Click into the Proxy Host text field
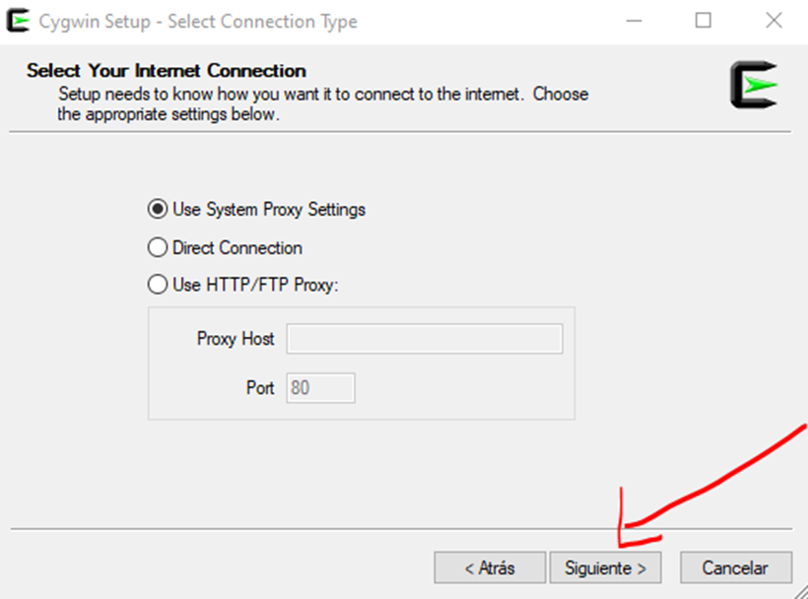The height and width of the screenshot is (599, 808). [425, 339]
